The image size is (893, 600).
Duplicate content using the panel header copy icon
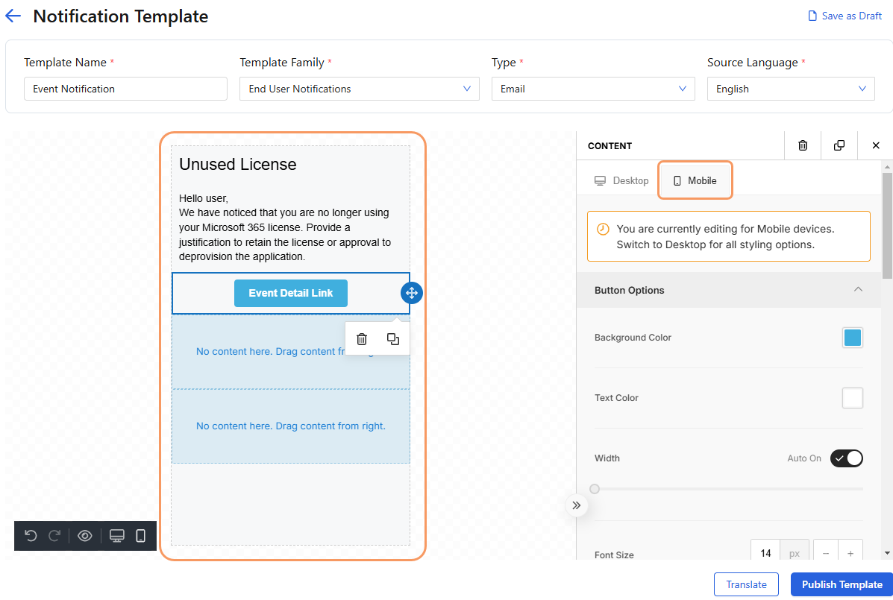(839, 145)
